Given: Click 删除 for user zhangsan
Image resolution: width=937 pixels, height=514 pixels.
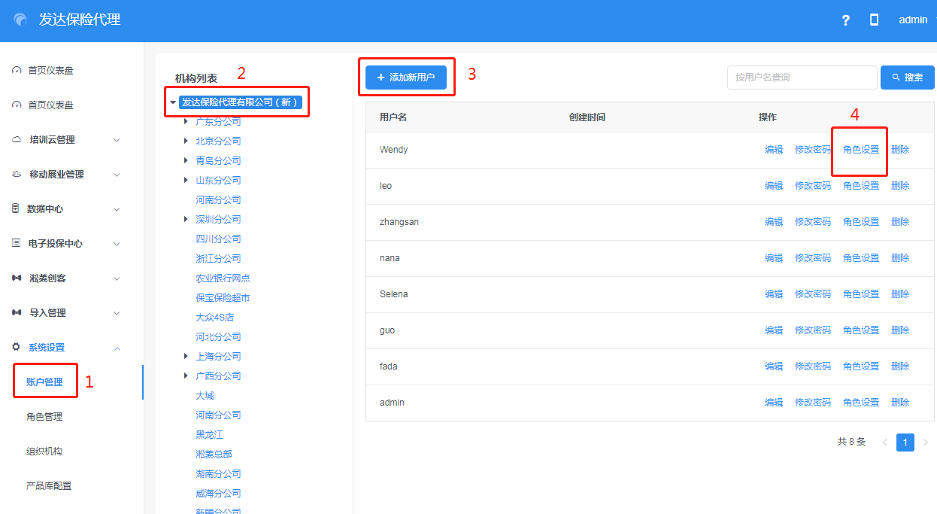Looking at the screenshot, I should (x=899, y=222).
